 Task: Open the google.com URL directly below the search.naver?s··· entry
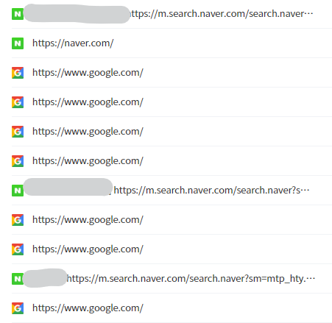point(88,220)
